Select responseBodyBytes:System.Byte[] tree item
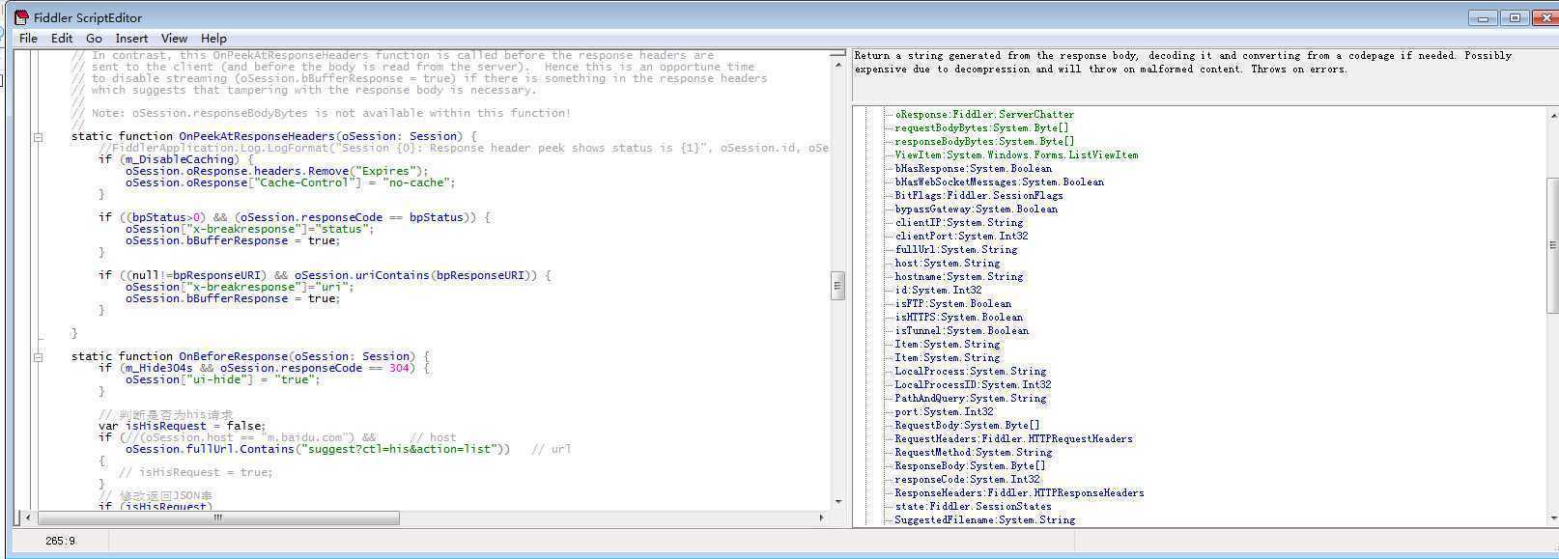 pos(983,142)
